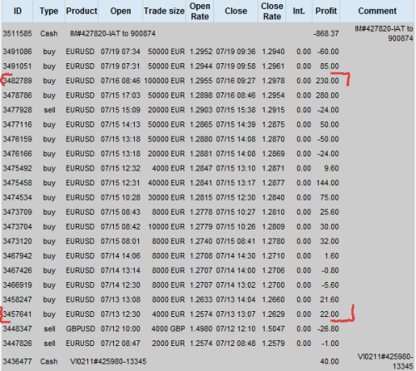
Task: Click the ID column header
Action: [x=17, y=11]
